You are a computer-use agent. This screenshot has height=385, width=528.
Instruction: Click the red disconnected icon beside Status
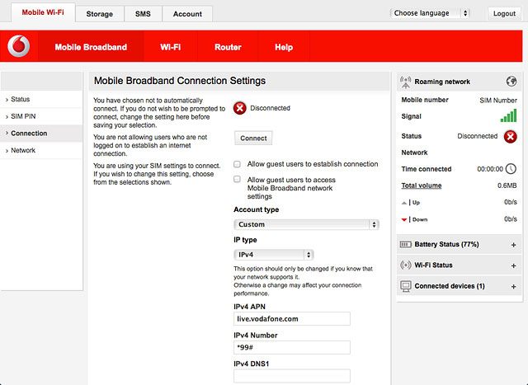(510, 136)
